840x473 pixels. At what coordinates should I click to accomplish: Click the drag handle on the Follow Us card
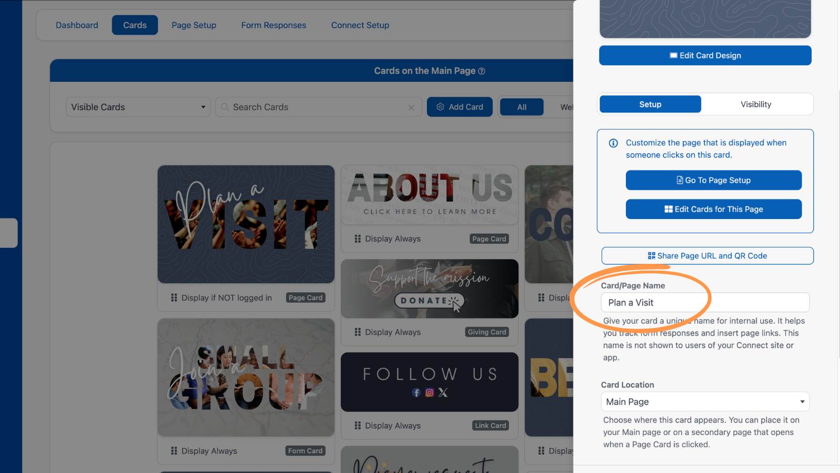point(358,426)
